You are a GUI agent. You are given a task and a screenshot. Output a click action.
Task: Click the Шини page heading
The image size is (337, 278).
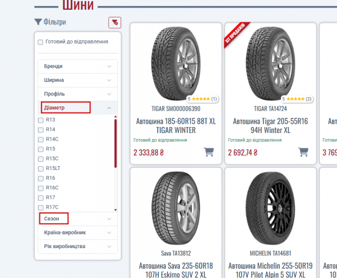tap(78, 5)
